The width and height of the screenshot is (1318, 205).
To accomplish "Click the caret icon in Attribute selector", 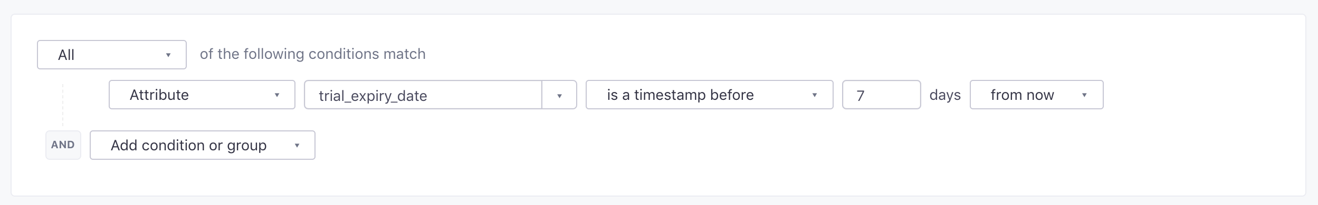I will coord(276,95).
